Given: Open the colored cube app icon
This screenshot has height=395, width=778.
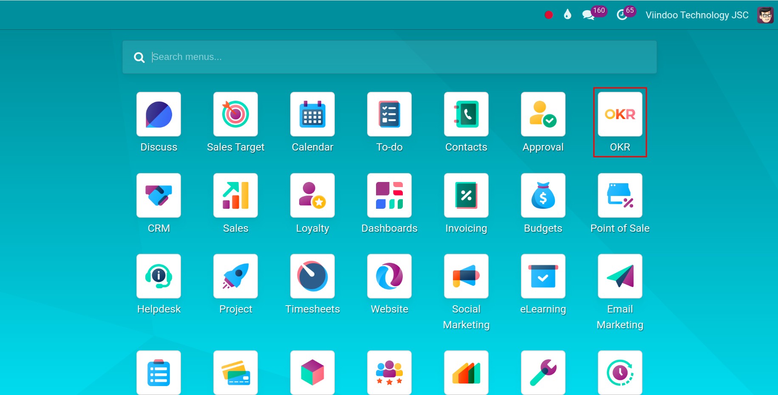Looking at the screenshot, I should (x=312, y=373).
